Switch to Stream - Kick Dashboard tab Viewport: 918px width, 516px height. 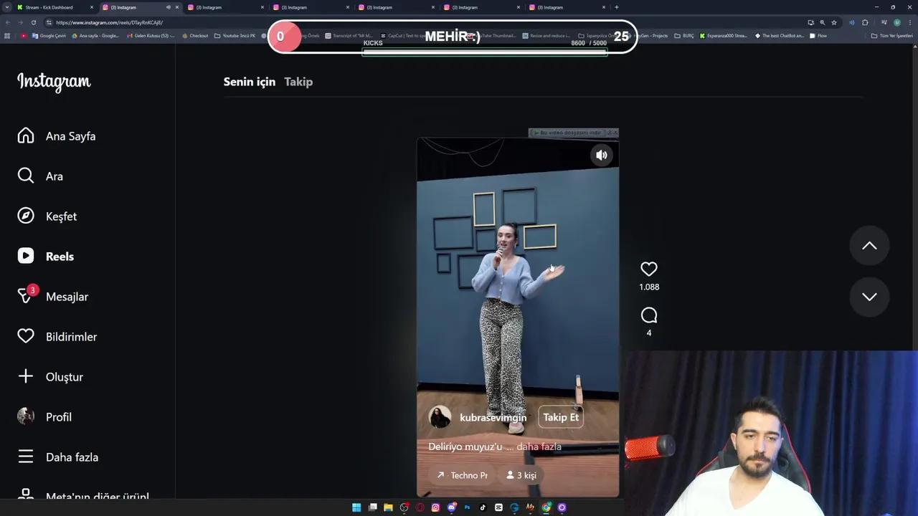coord(56,7)
